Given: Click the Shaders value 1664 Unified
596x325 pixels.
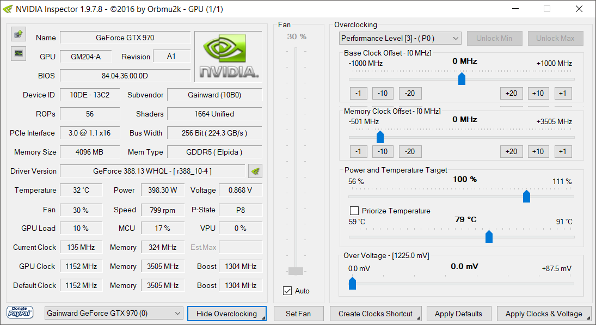Looking at the screenshot, I should 214,114.
